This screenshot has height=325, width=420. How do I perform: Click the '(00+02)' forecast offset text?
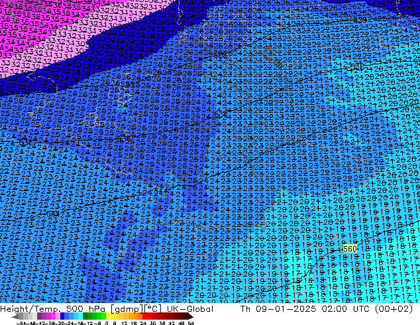[394, 309]
